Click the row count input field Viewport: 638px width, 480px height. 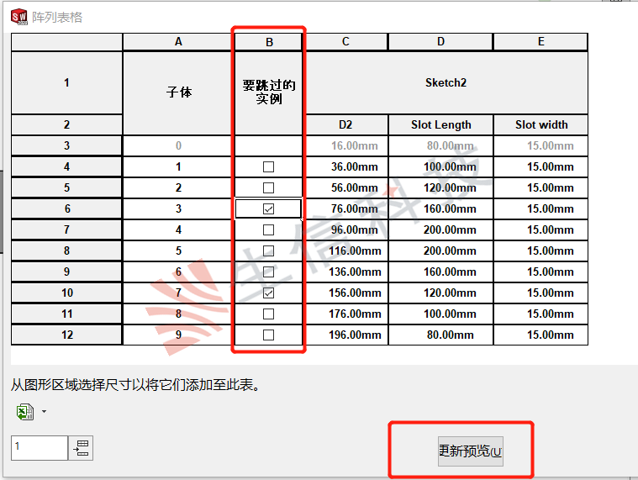(39, 448)
